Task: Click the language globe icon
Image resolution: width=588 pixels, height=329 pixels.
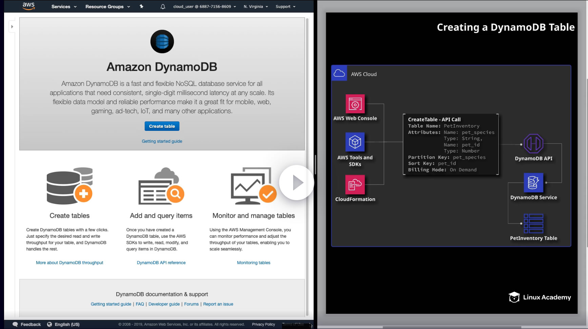Action: tap(49, 324)
